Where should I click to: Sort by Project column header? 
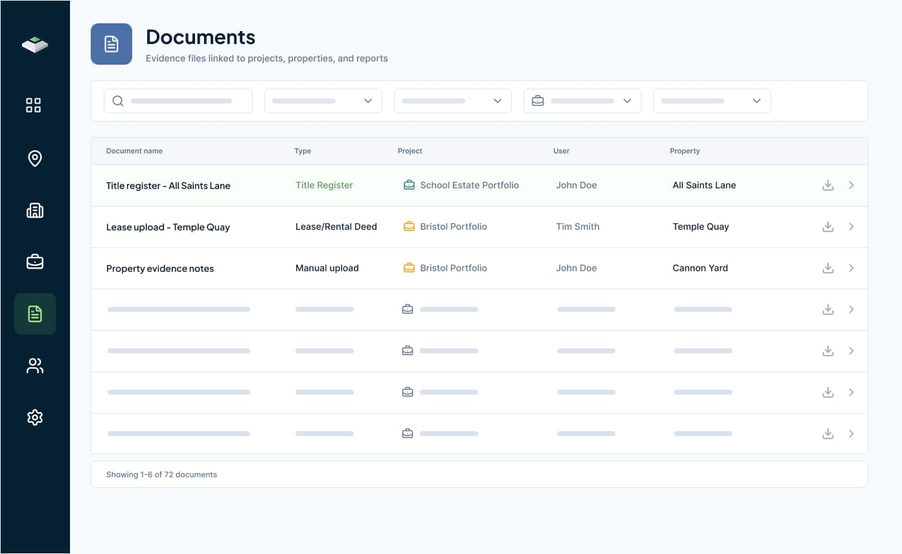[410, 151]
